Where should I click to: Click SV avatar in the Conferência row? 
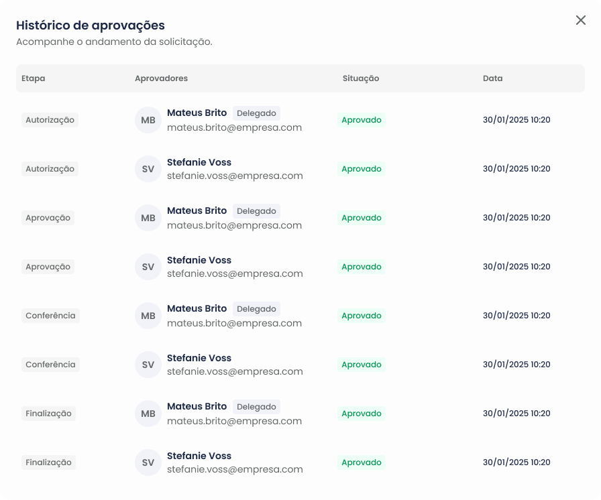148,365
